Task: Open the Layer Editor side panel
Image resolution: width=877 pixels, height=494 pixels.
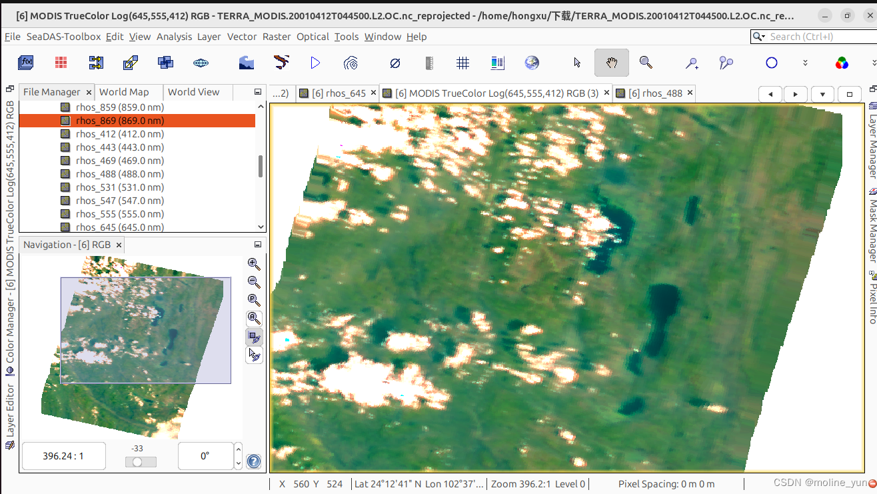Action: [x=10, y=417]
